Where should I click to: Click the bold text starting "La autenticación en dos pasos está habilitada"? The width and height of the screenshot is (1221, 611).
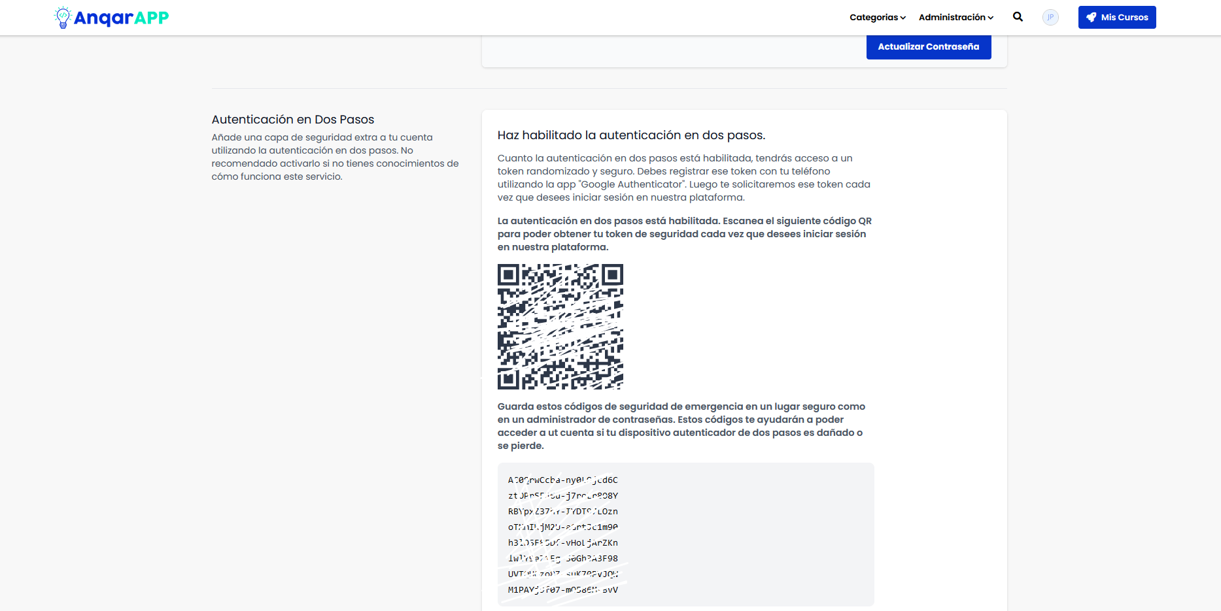tap(685, 234)
